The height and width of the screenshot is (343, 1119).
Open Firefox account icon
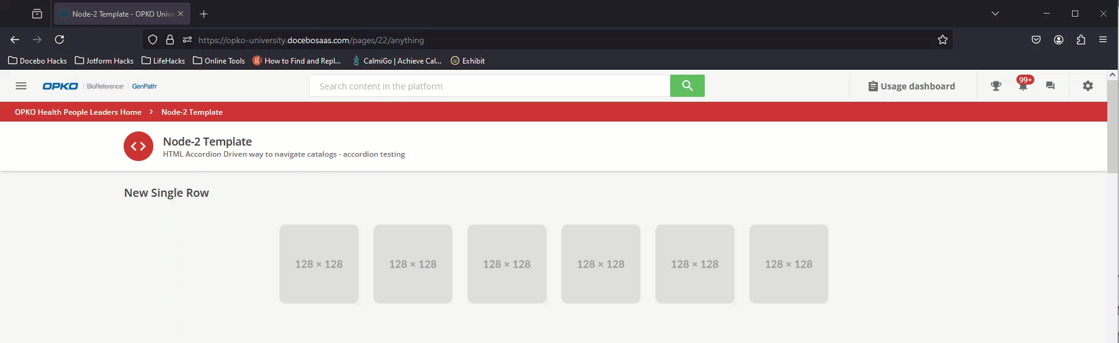tap(1058, 39)
